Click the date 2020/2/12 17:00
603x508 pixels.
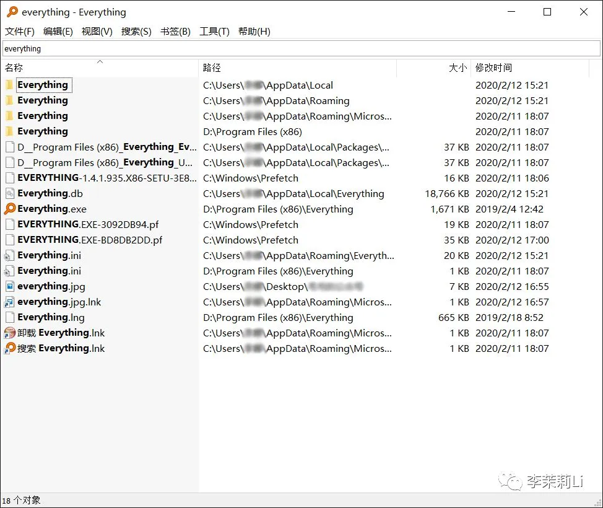click(x=512, y=240)
